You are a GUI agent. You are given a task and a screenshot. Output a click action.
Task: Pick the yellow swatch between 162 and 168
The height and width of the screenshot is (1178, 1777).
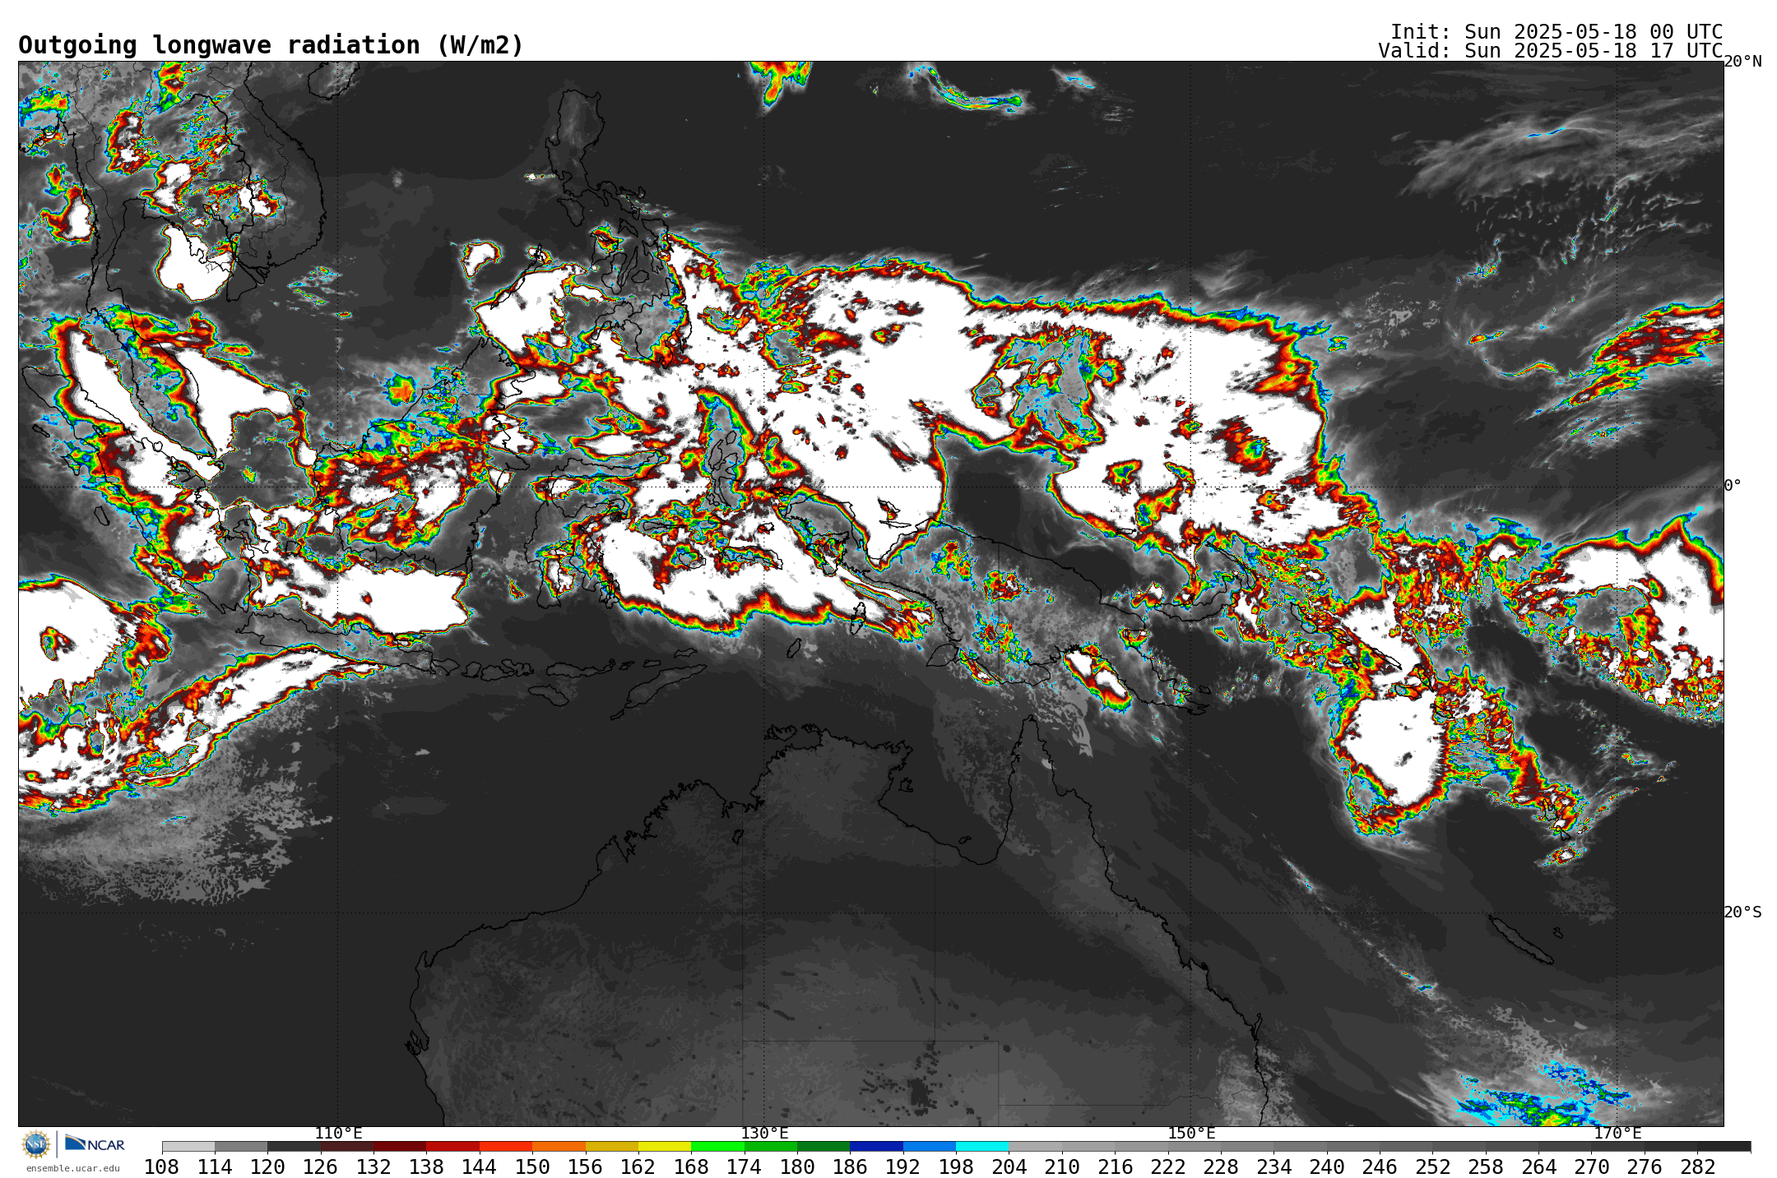click(x=665, y=1147)
